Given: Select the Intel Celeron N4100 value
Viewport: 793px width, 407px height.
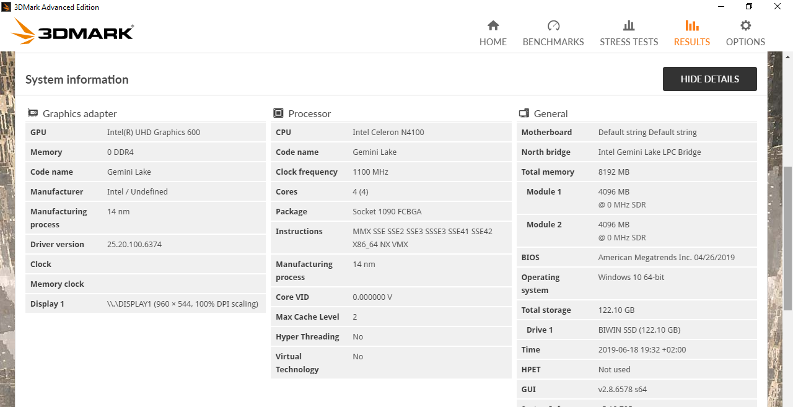Looking at the screenshot, I should pyautogui.click(x=388, y=132).
